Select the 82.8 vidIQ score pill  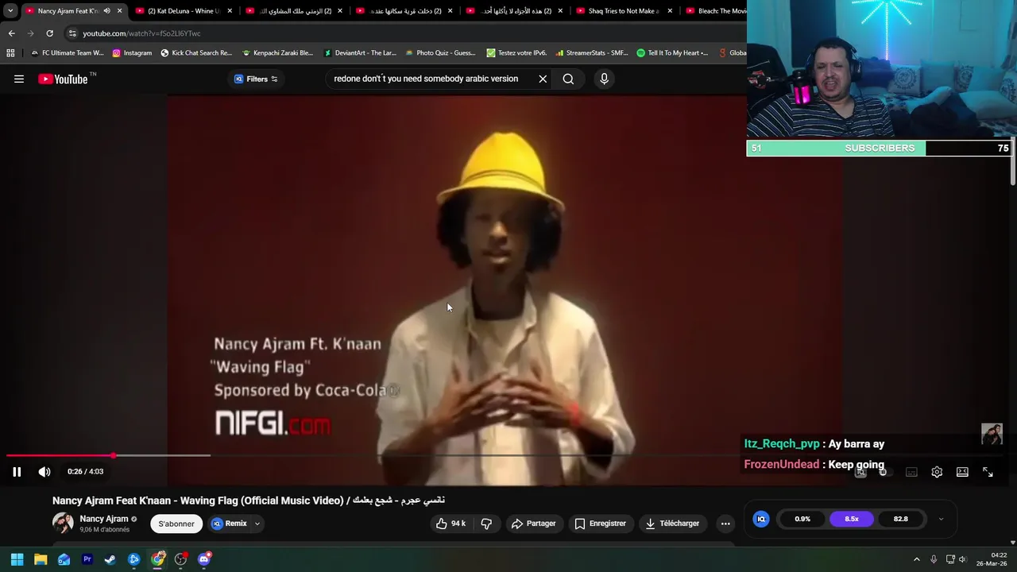tap(900, 519)
